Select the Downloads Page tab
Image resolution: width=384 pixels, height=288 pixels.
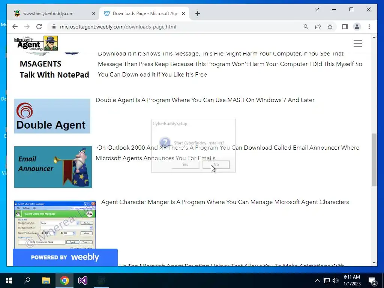tap(145, 13)
